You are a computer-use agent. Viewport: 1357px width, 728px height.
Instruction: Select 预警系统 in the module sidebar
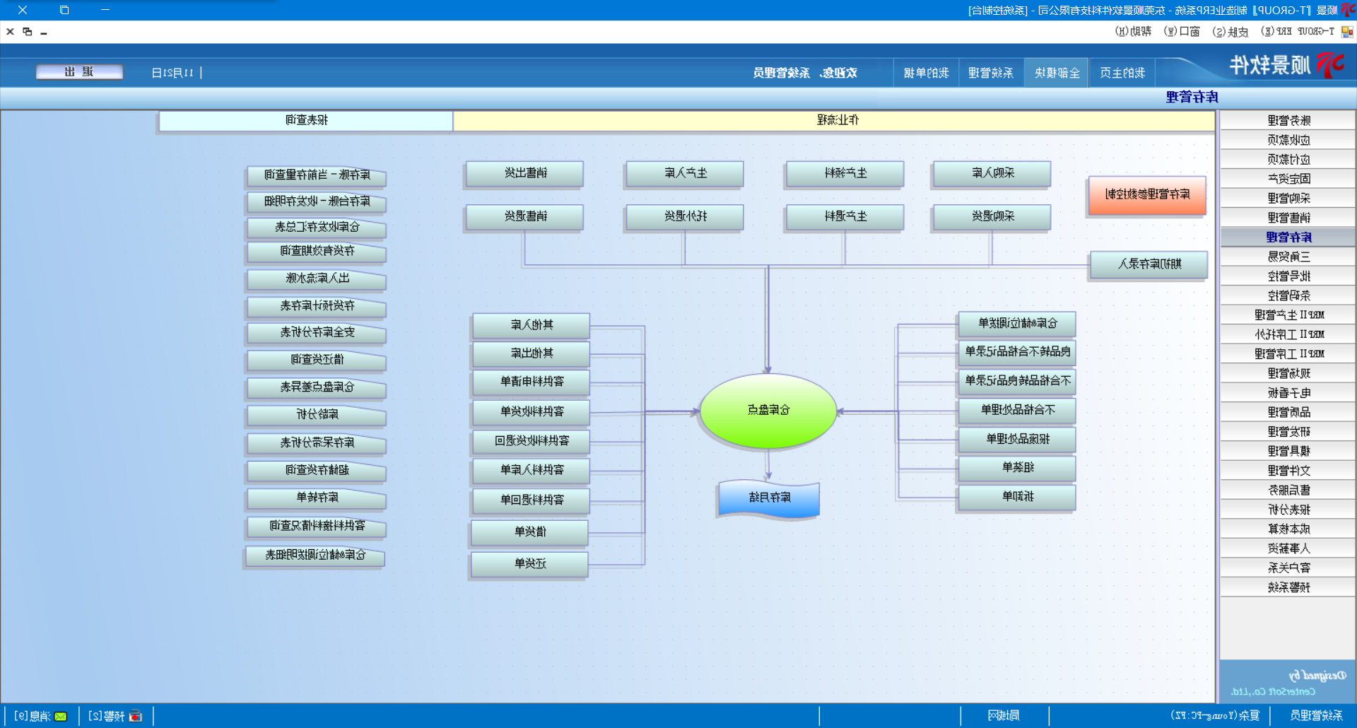[1288, 587]
